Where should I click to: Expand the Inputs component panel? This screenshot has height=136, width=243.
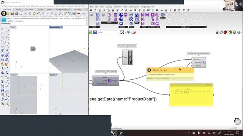95,27
